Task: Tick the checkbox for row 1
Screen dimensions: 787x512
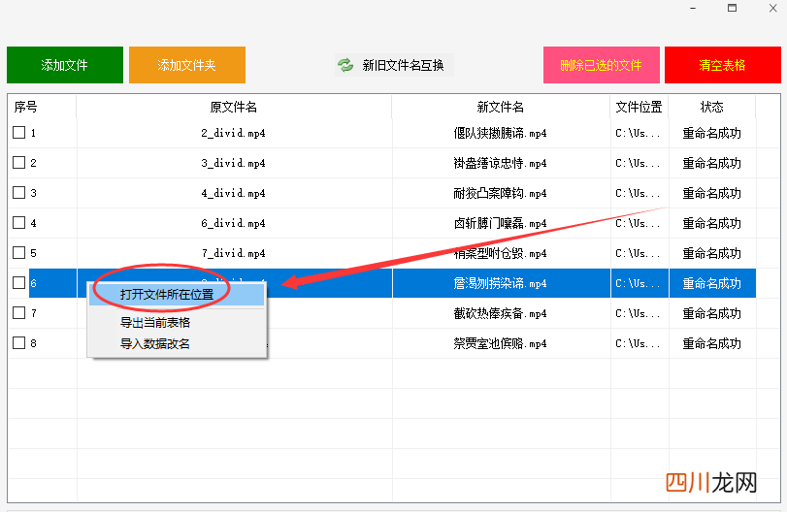Action: point(19,133)
